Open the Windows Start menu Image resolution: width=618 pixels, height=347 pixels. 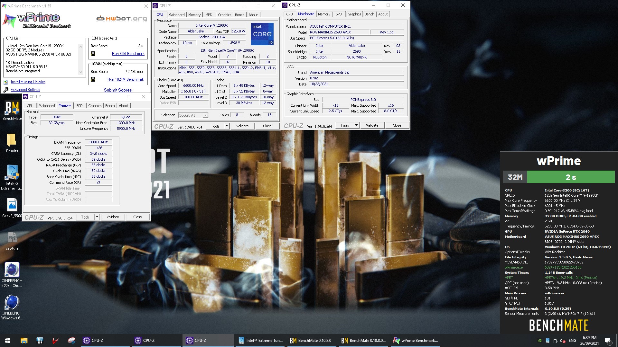8,341
